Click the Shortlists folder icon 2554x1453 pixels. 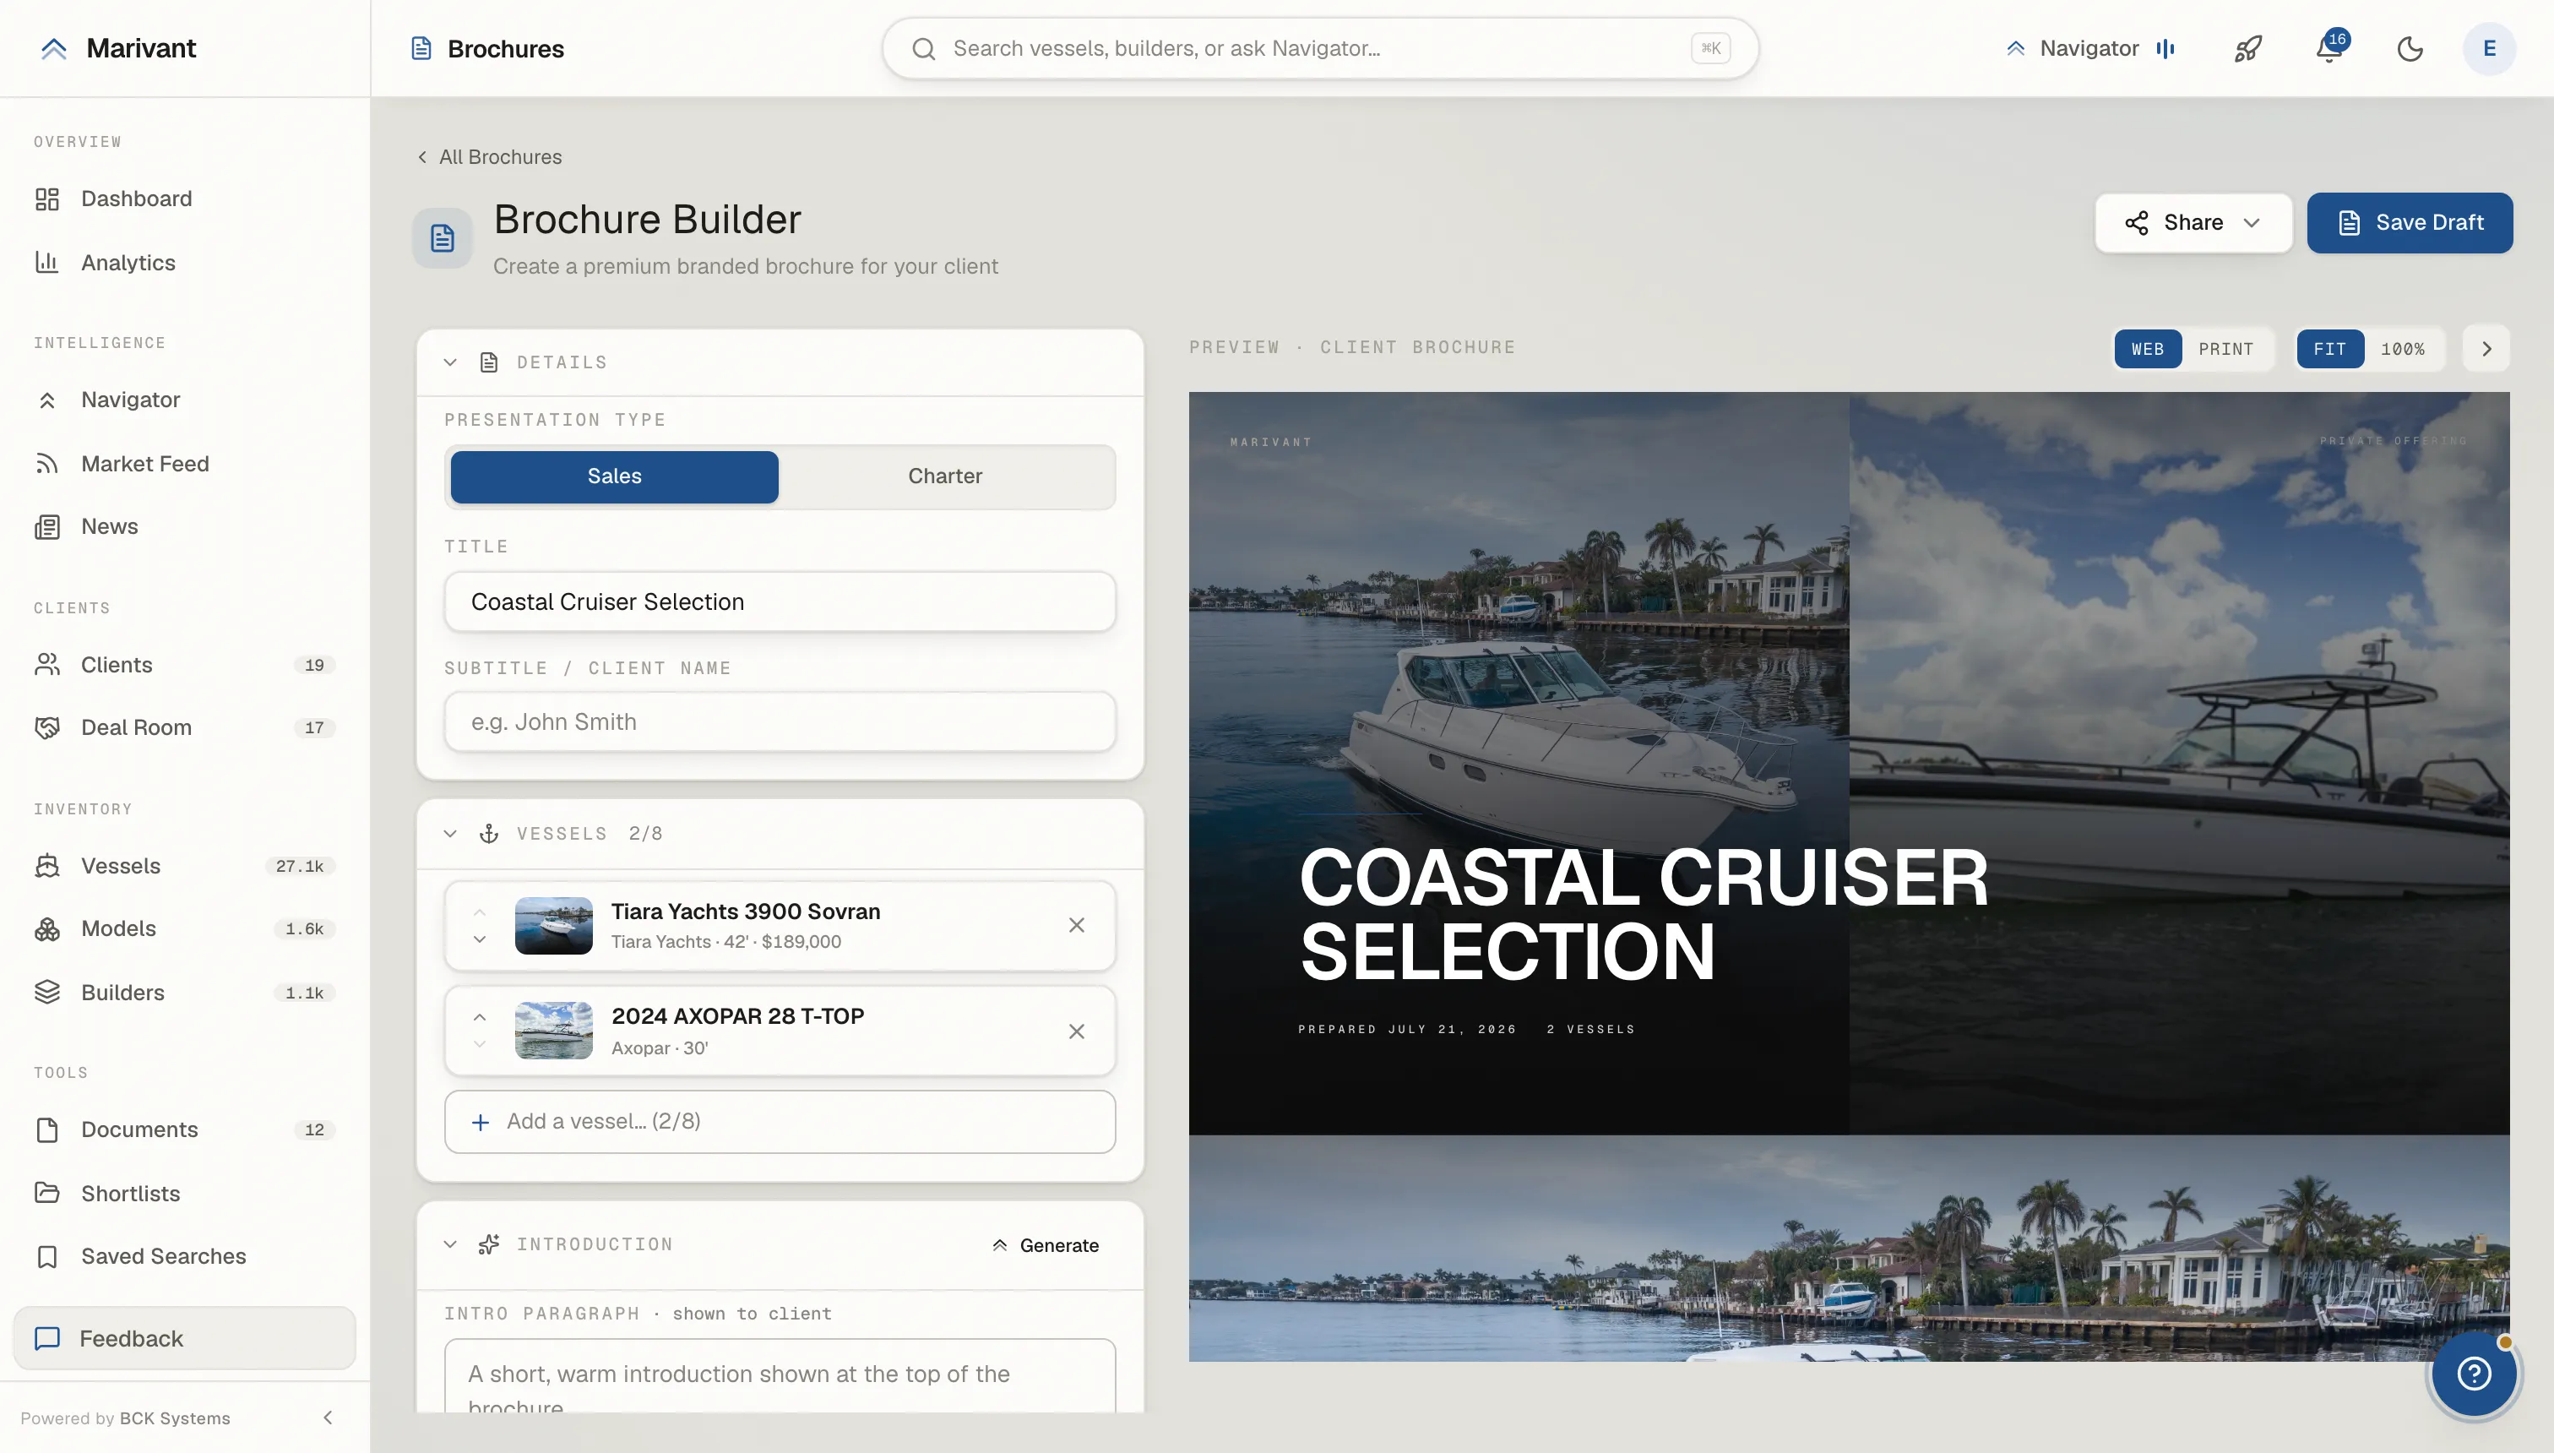(47, 1193)
